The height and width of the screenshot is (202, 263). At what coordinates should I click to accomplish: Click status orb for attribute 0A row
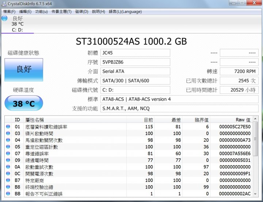click(x=8, y=167)
